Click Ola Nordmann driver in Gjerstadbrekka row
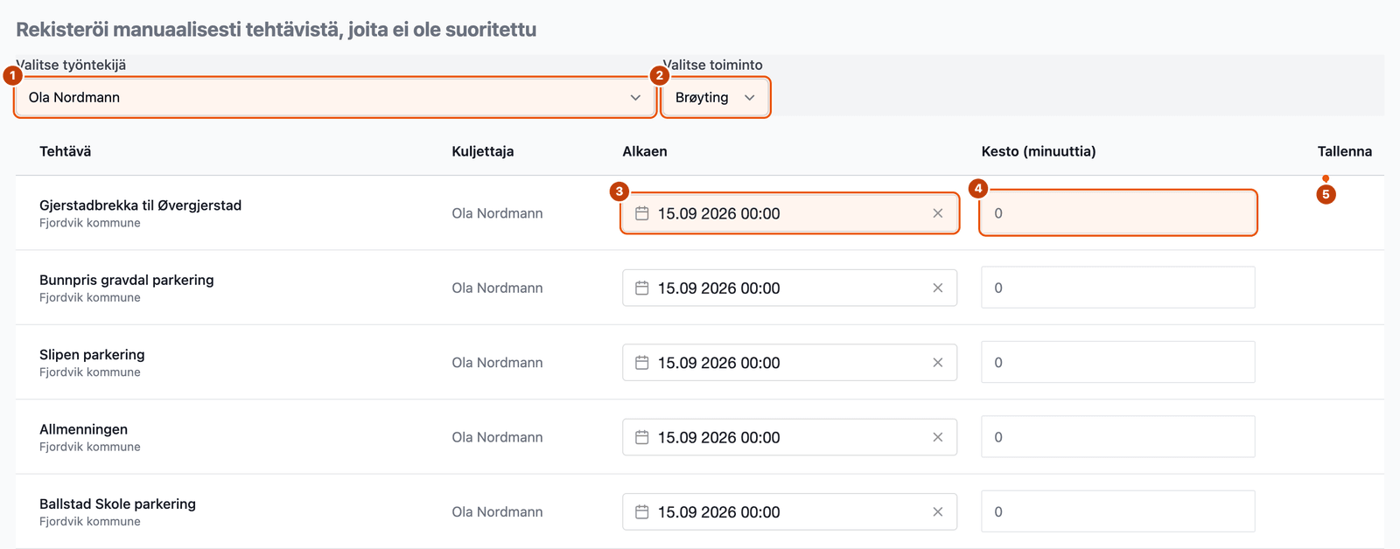Image resolution: width=1400 pixels, height=549 pixels. tap(497, 213)
